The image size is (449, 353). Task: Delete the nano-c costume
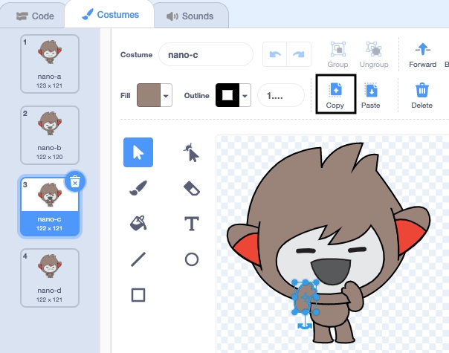[75, 181]
